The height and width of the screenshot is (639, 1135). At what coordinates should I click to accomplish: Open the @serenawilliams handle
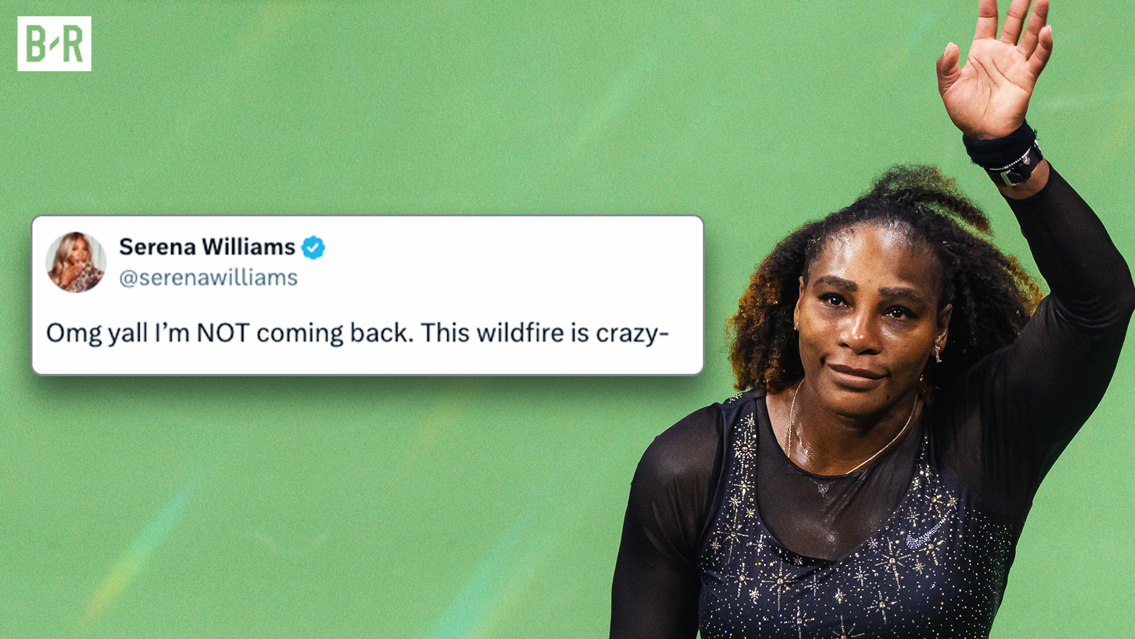pyautogui.click(x=208, y=278)
